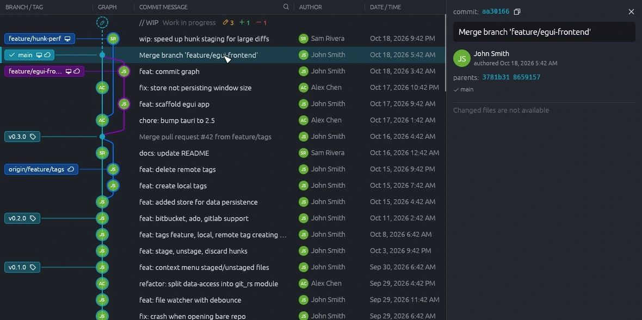Select 'fix: store not persisting window size'
Viewport: 642px width, 320px height.
(x=223, y=88)
